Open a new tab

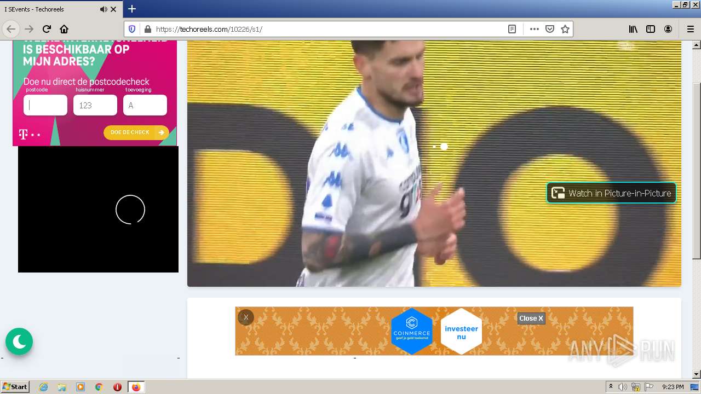[132, 9]
